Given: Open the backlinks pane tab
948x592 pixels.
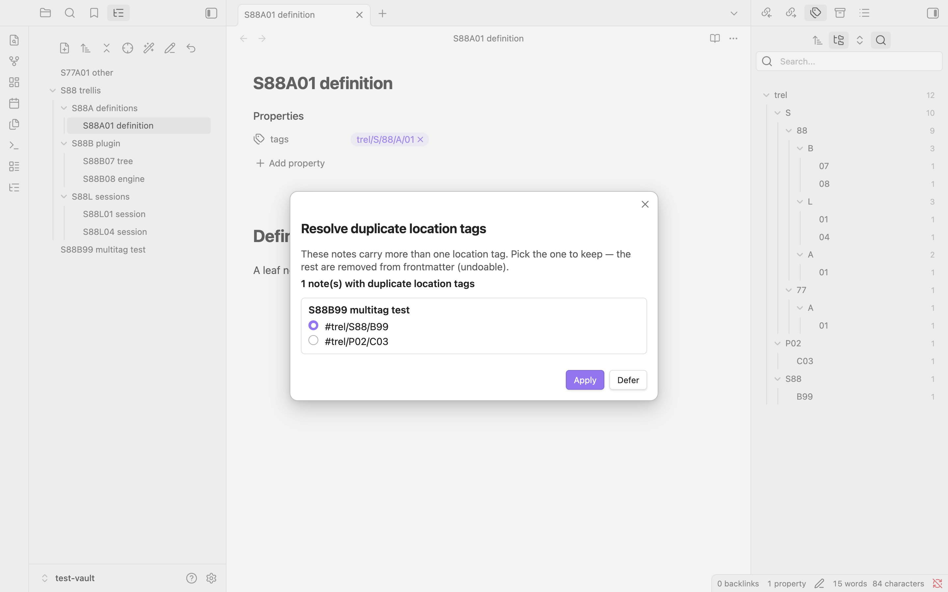Looking at the screenshot, I should tap(767, 13).
